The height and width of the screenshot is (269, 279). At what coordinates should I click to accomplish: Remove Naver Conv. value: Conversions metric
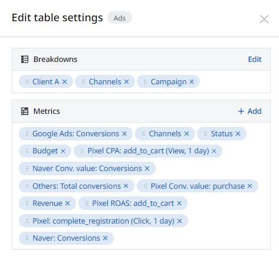point(147,169)
